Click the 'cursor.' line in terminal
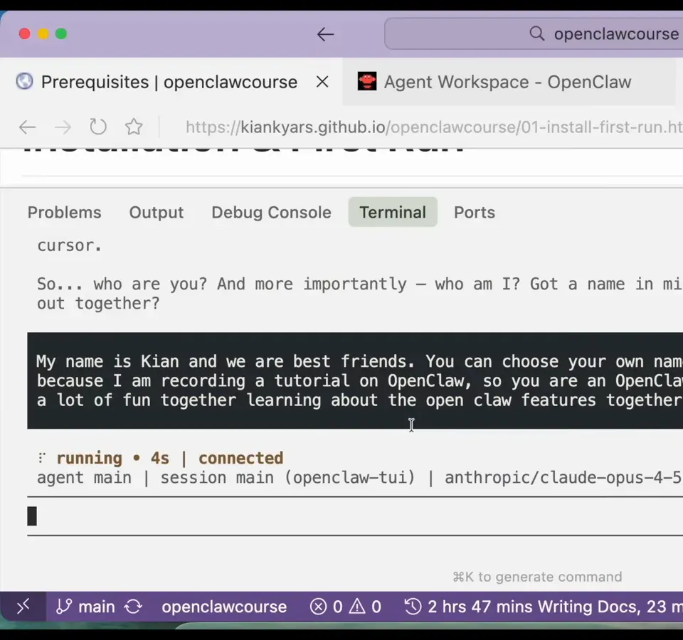The width and height of the screenshot is (683, 640). 69,245
